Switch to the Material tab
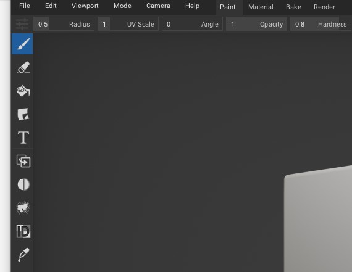352x272 pixels. 261,7
